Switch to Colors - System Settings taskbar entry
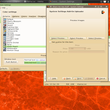The width and height of the screenshot is (110, 110). coord(65,2)
